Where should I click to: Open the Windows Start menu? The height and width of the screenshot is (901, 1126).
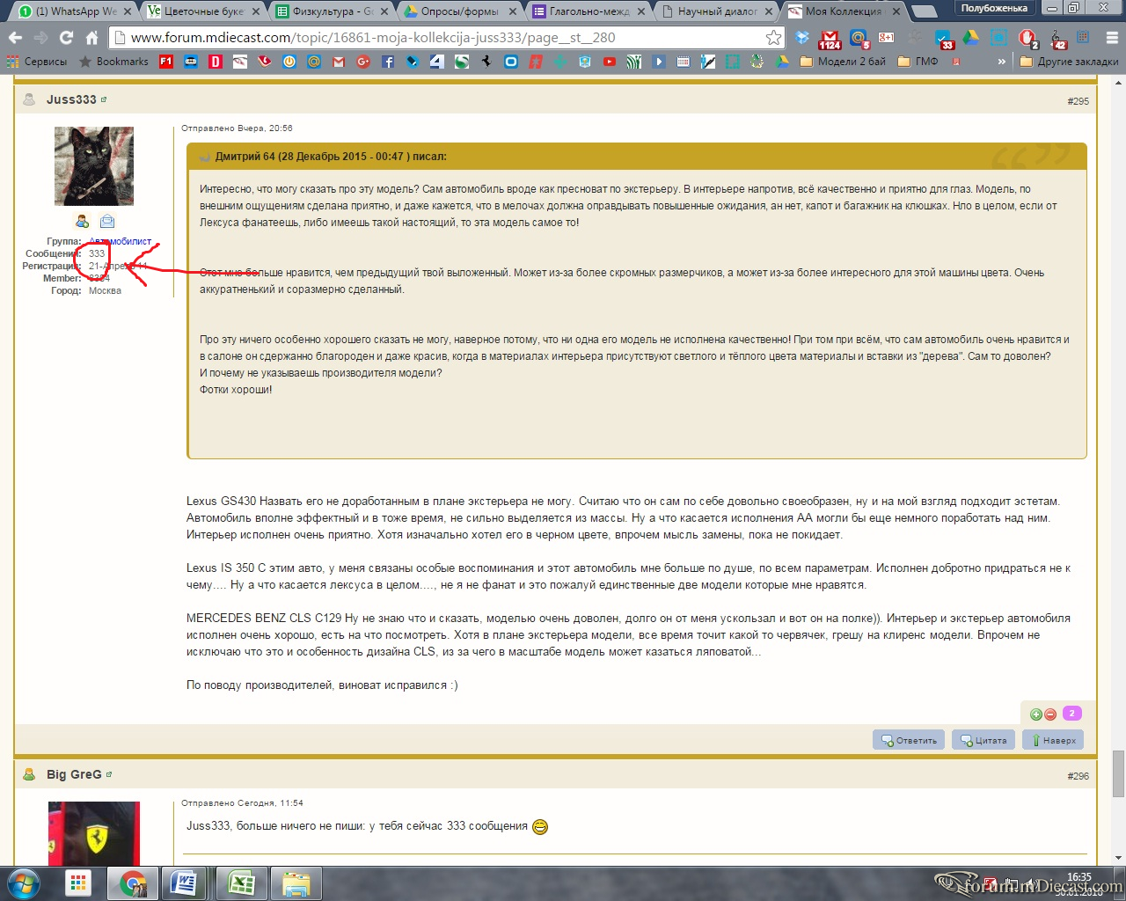23,883
